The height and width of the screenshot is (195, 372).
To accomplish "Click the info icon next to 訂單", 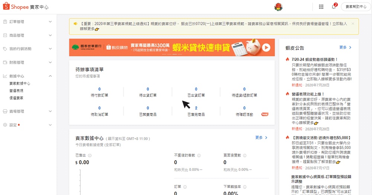I will tap(185, 187).
